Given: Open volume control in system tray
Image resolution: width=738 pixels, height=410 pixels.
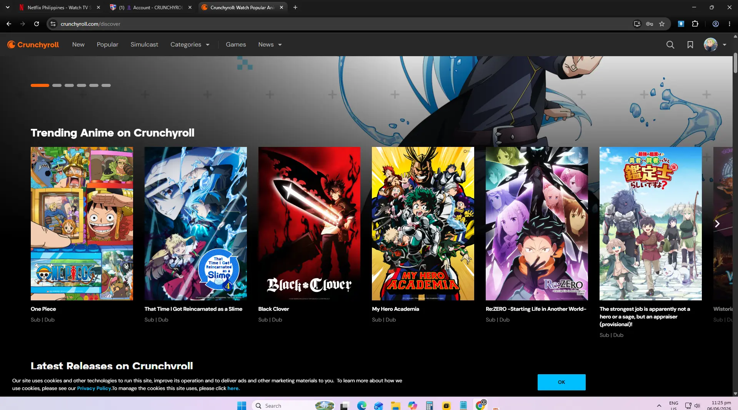Looking at the screenshot, I should (697, 405).
